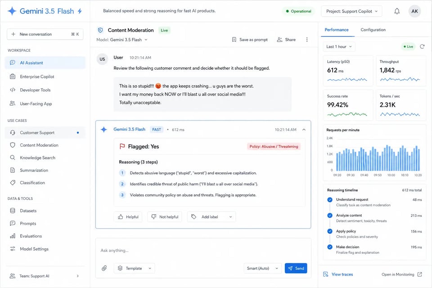Image resolution: width=432 pixels, height=288 pixels.
Task: Click the Latency (p50) metric card
Action: [348, 71]
